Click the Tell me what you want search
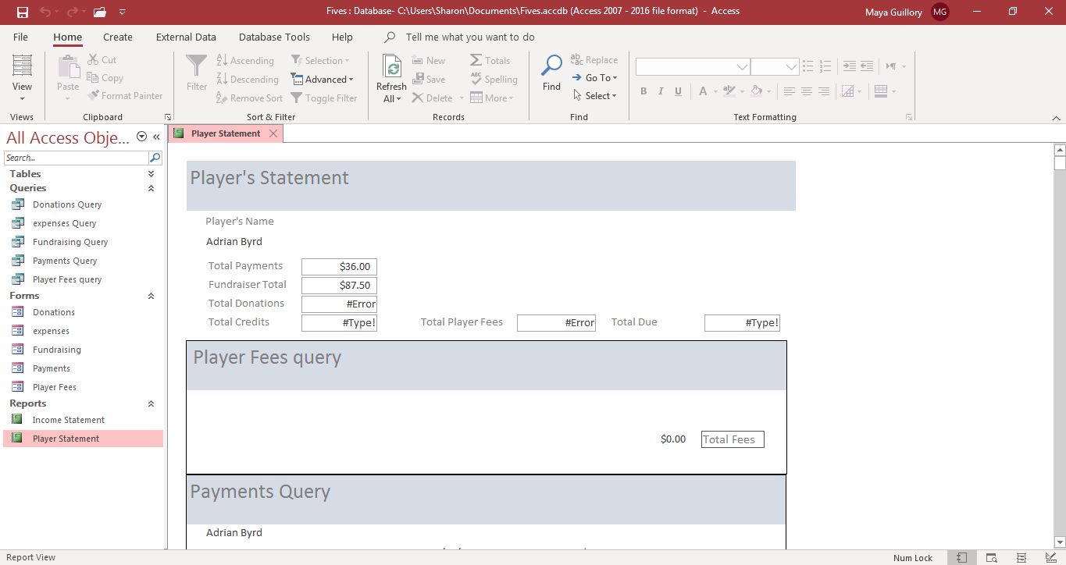This screenshot has height=565, width=1066. 470,37
